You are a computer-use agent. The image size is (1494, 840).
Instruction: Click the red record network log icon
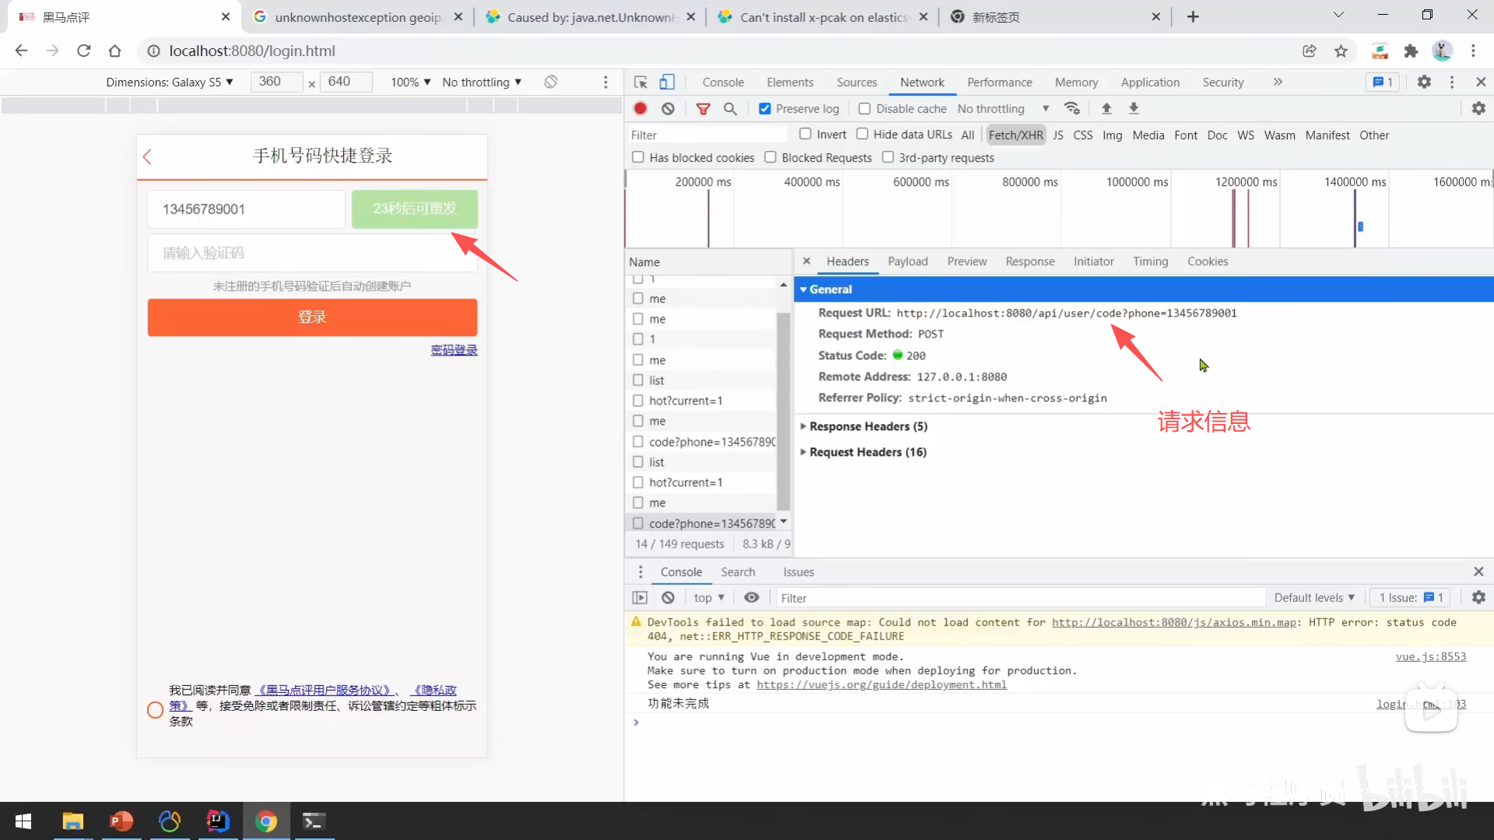[640, 109]
